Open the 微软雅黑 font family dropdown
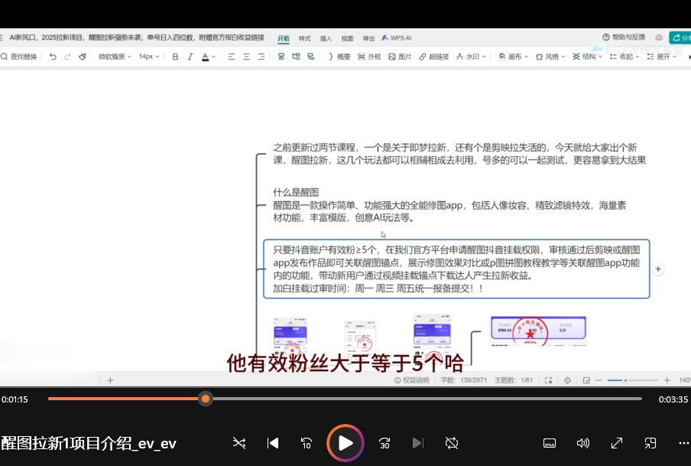Image resolution: width=691 pixels, height=466 pixels. (x=115, y=57)
